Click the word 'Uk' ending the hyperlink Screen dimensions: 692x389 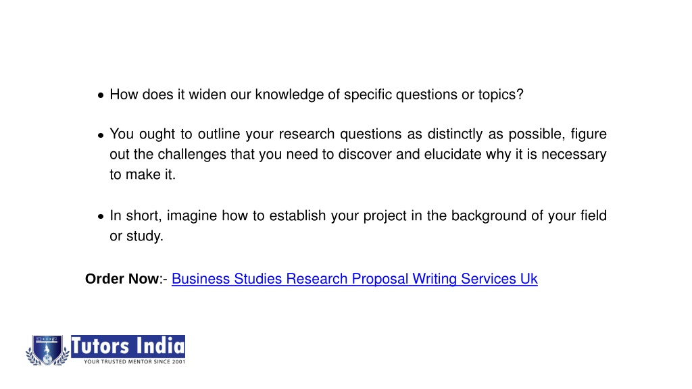[528, 279]
